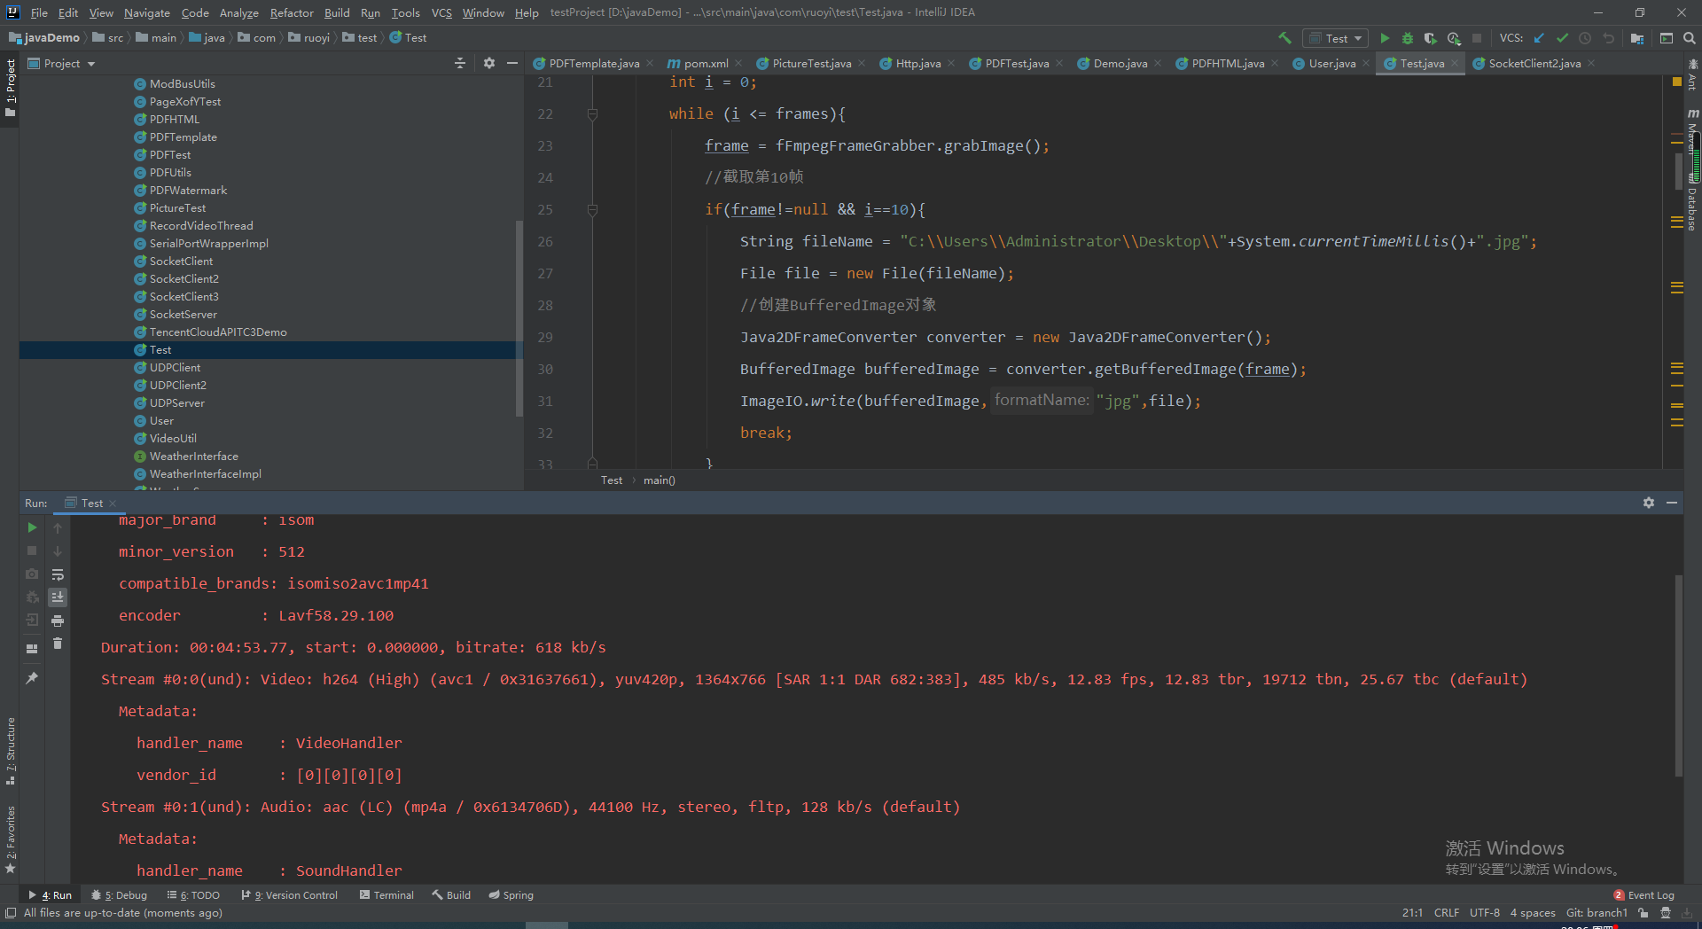Click the Build Project hammer icon
This screenshot has height=929, width=1702.
1284,38
